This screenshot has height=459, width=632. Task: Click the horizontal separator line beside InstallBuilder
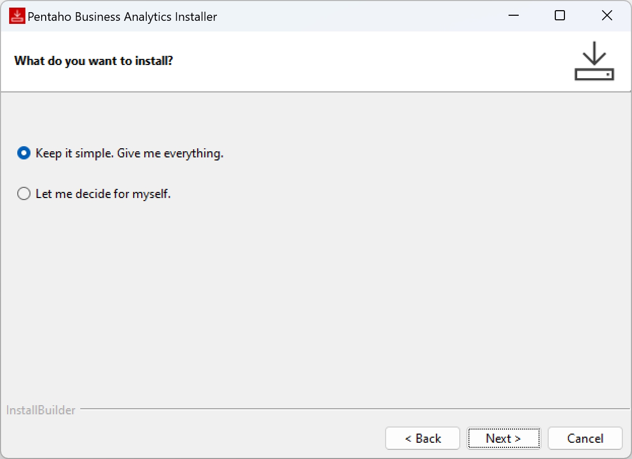click(356, 409)
